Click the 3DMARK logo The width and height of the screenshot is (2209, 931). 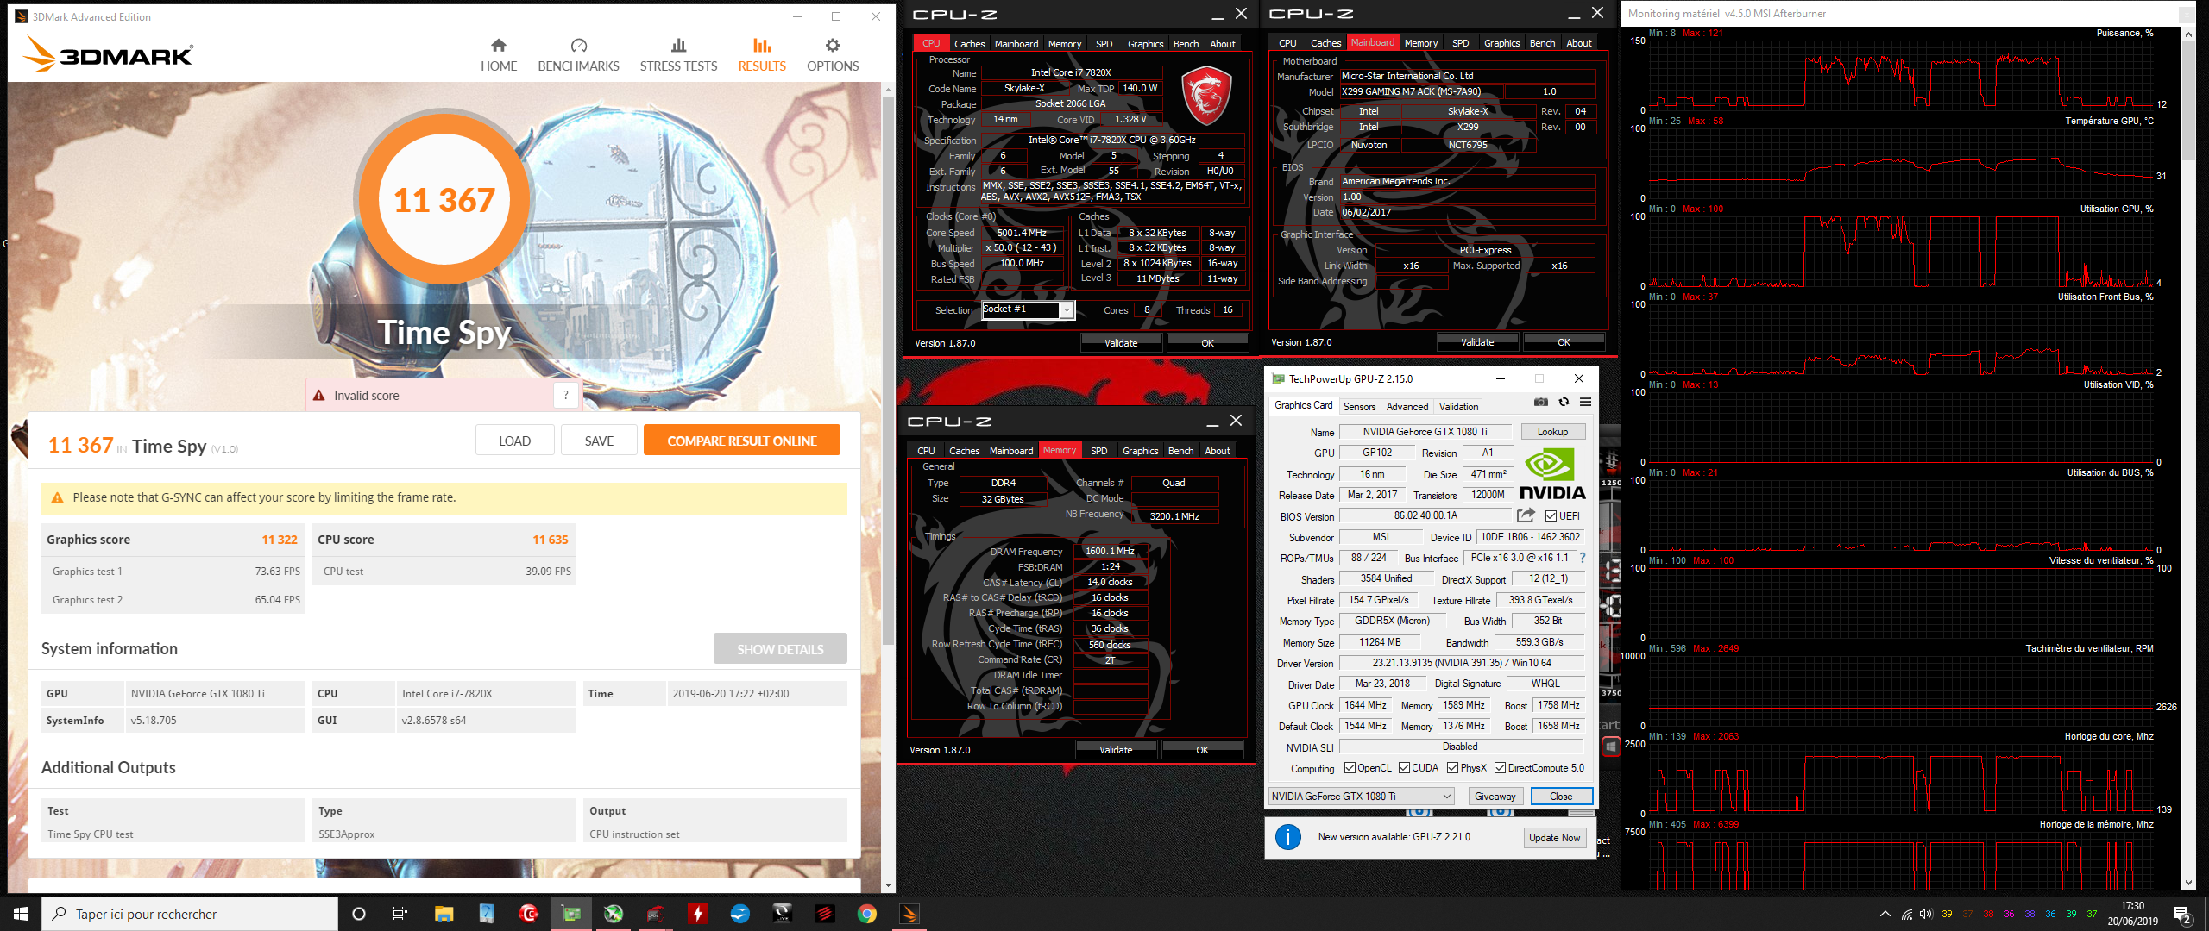pos(108,54)
